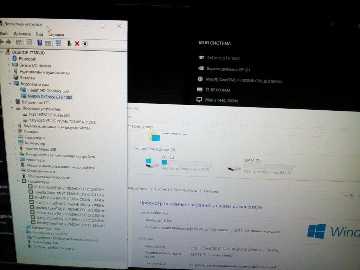This screenshot has width=360, height=270.
Task: Open the Справка menu
Action: (56, 34)
